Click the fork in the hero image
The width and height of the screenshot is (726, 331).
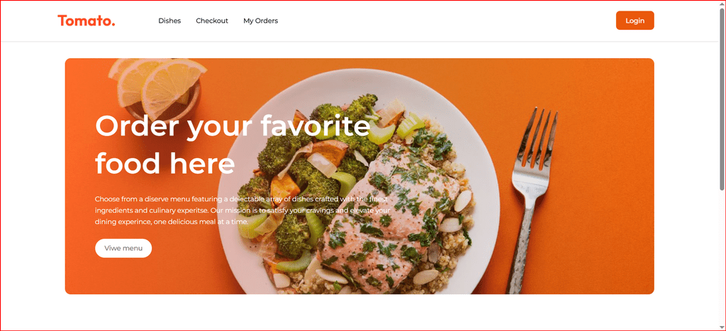coord(532,199)
